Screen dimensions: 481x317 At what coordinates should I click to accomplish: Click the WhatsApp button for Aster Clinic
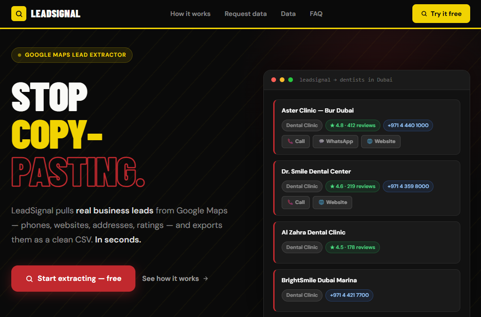[x=335, y=141]
